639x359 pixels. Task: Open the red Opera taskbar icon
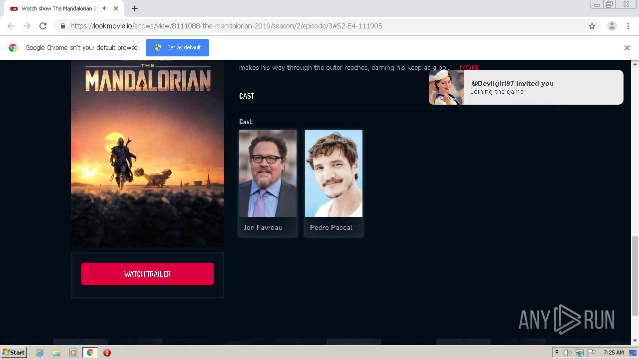(x=107, y=353)
